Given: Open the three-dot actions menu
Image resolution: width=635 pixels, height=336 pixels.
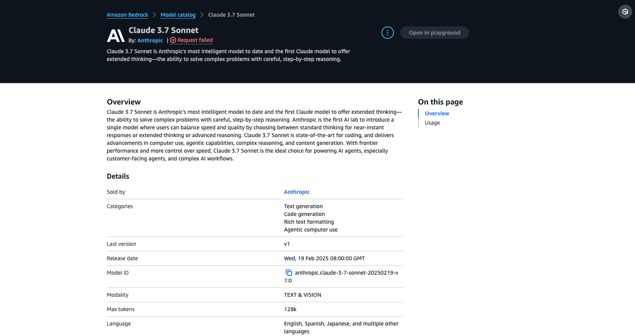Looking at the screenshot, I should [x=388, y=33].
